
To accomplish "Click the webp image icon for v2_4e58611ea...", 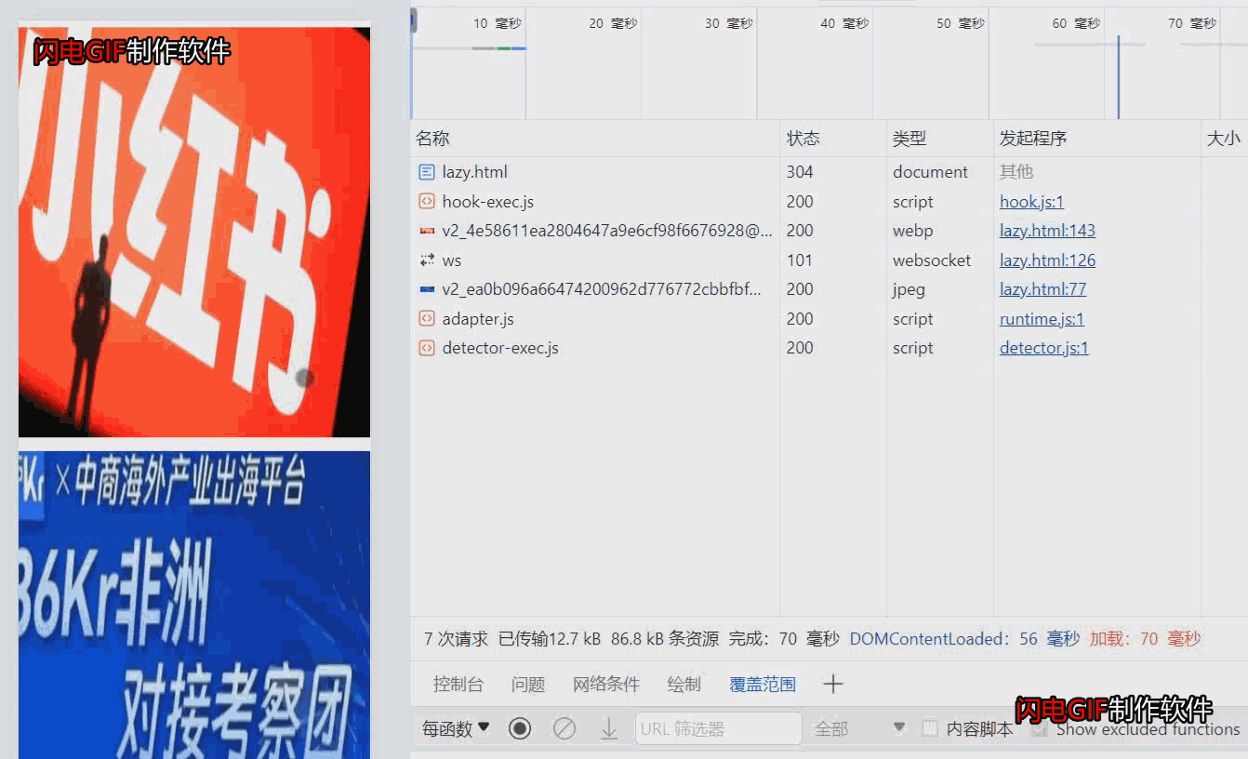I will tap(427, 231).
